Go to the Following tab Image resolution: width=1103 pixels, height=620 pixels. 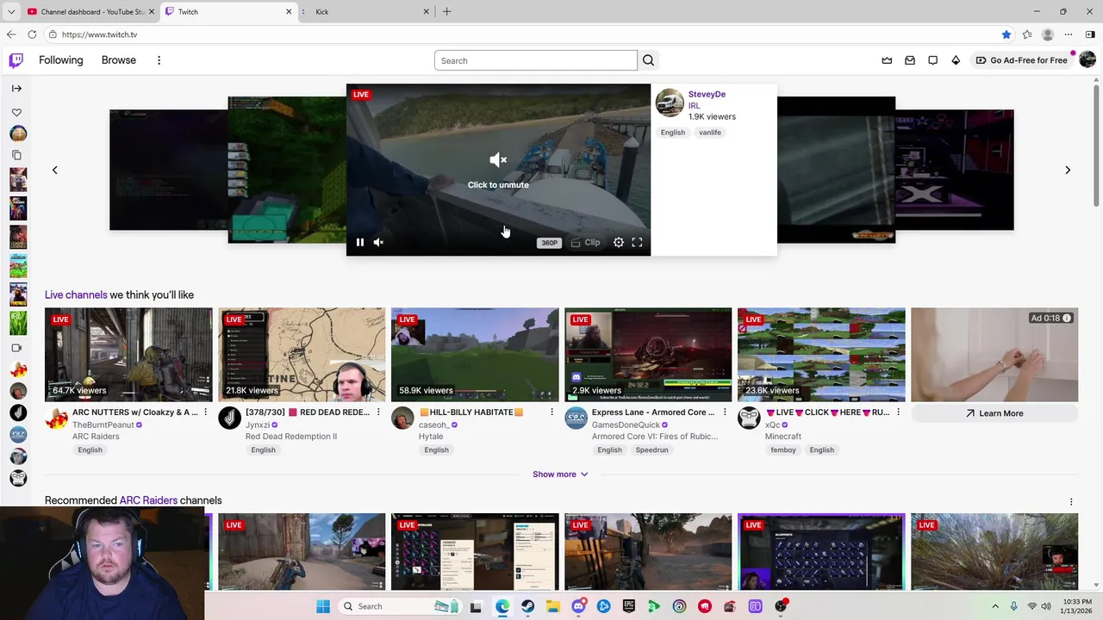[61, 60]
